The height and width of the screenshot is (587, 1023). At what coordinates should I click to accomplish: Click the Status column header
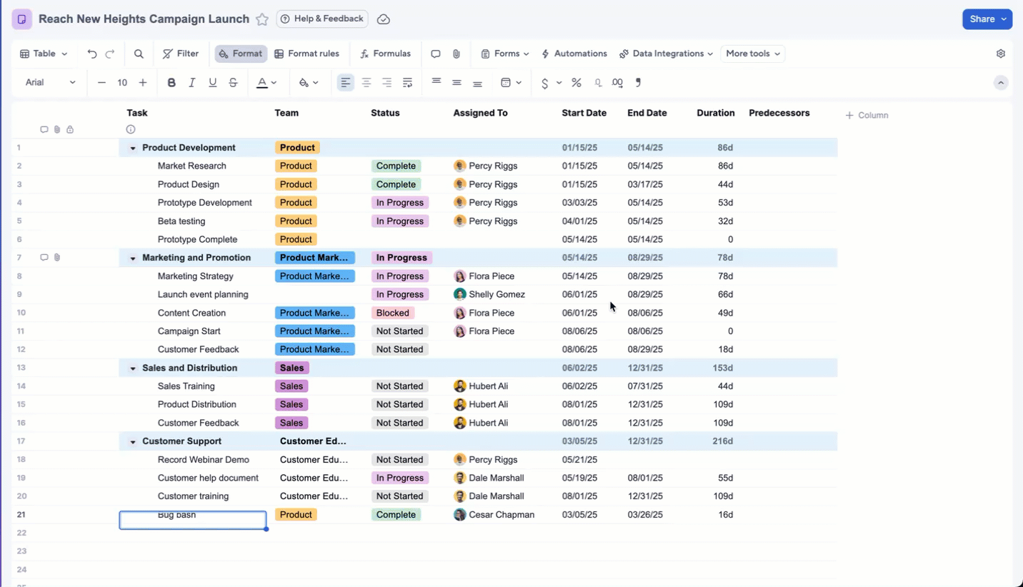pyautogui.click(x=385, y=113)
